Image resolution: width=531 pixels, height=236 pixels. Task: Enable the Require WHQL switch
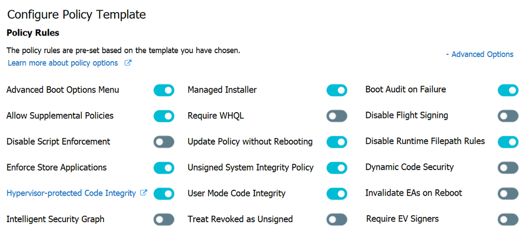pyautogui.click(x=336, y=116)
